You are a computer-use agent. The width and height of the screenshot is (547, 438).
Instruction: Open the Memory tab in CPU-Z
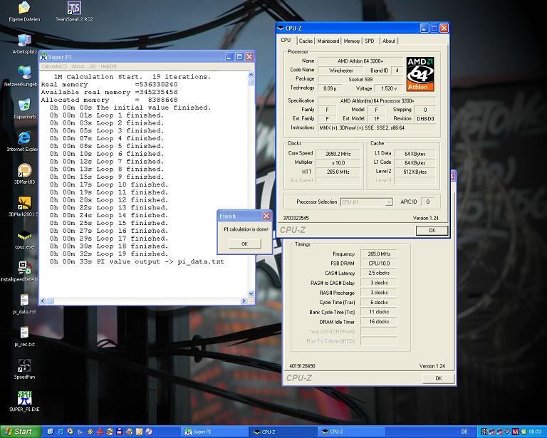click(352, 41)
